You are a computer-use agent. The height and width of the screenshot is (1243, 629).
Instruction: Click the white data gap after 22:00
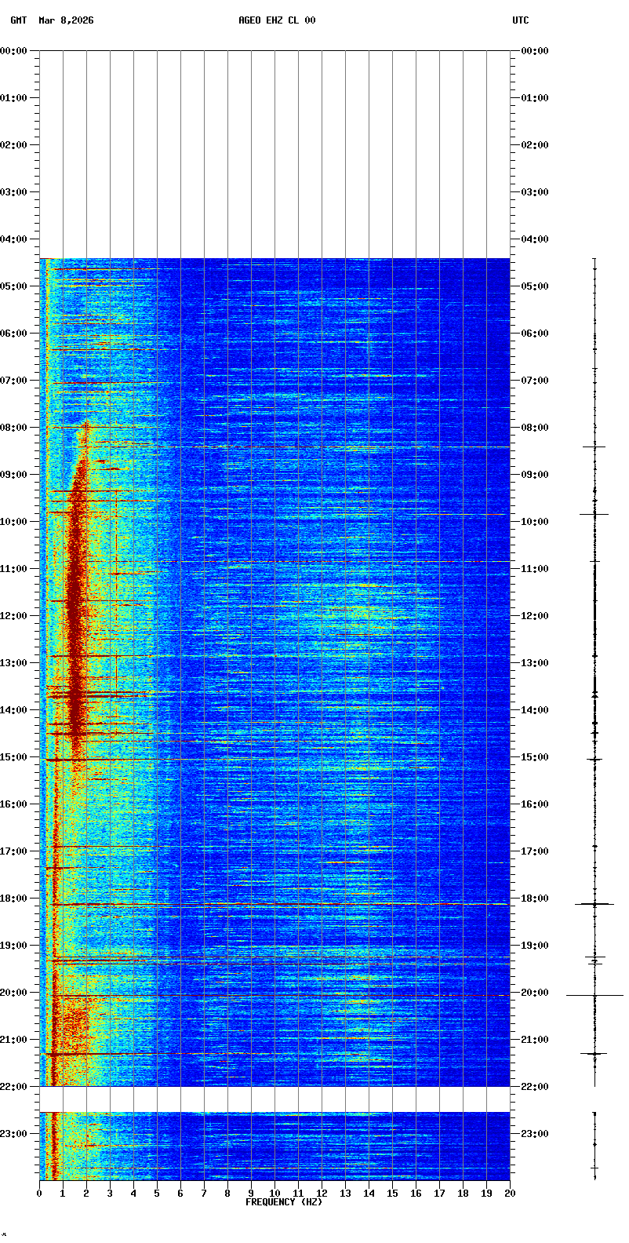point(275,1099)
